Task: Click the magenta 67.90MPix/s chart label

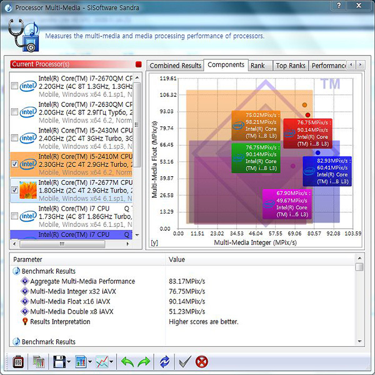Action: pyautogui.click(x=287, y=204)
